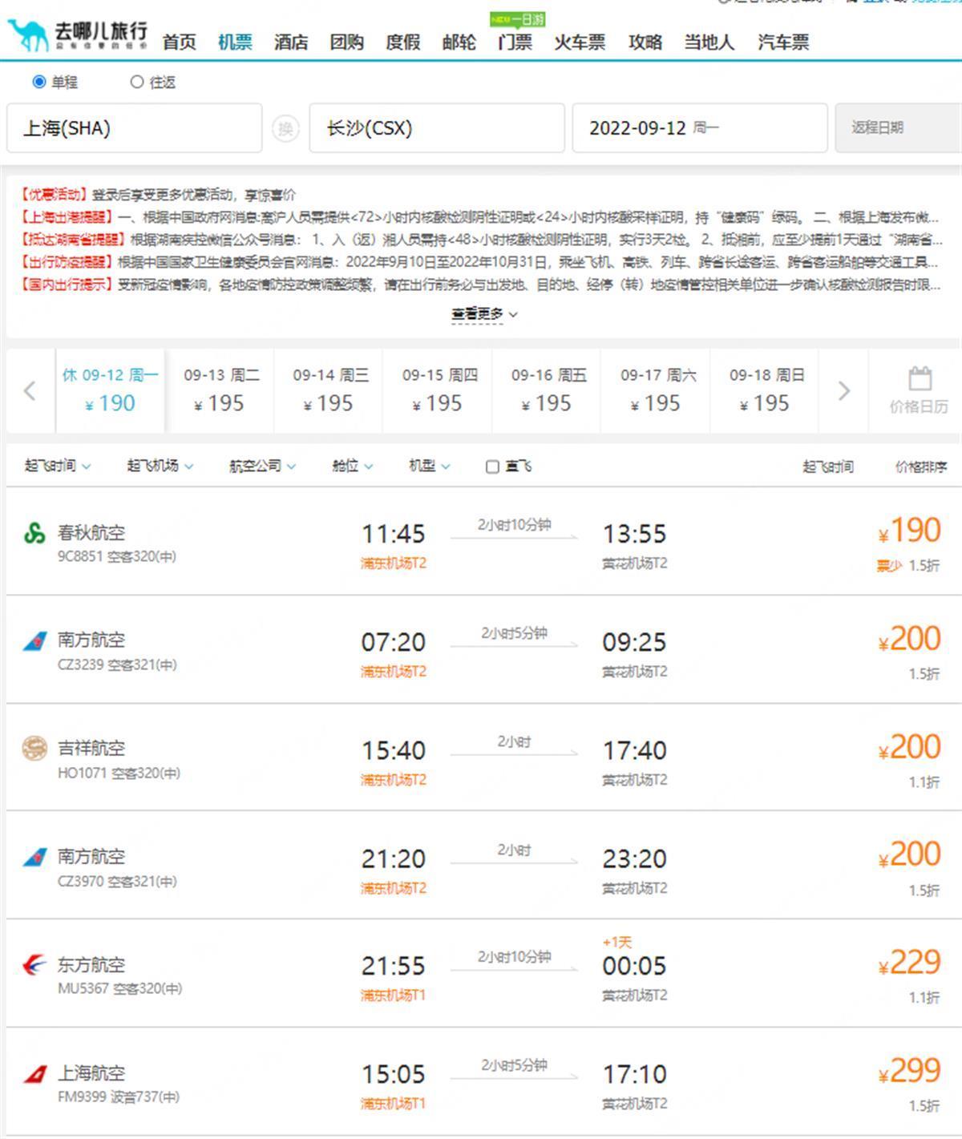Open the 机票 flights tab

[x=235, y=42]
